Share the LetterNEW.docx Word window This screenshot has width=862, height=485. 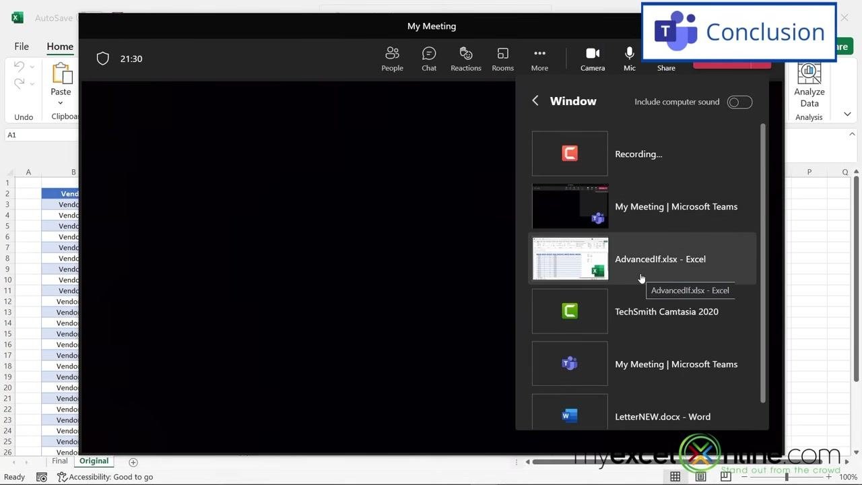[644, 412]
